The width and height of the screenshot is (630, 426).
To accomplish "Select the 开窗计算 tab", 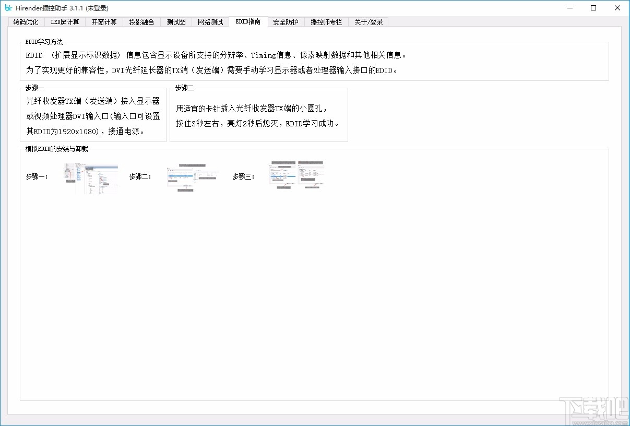I will coord(103,21).
